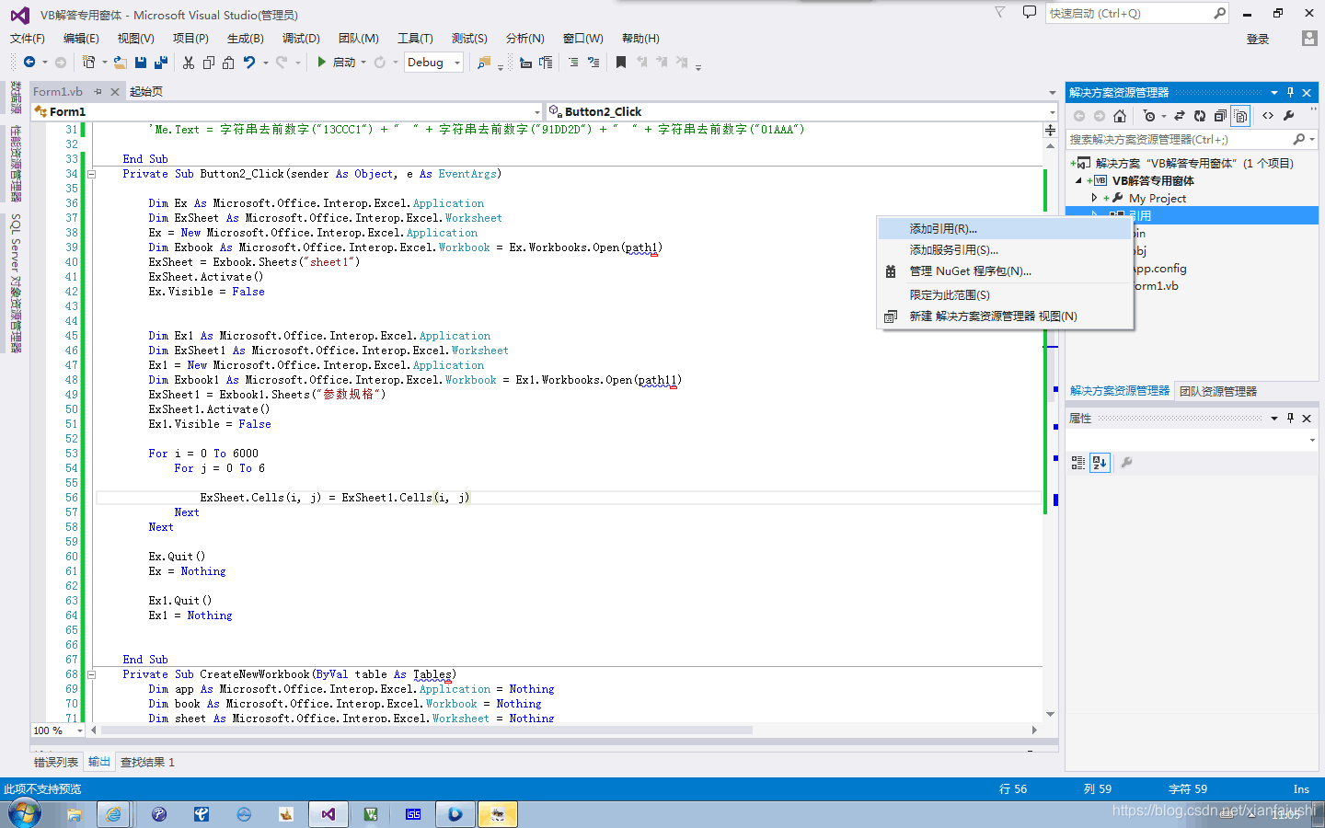Click the Find in Files toolbar icon

tap(484, 62)
